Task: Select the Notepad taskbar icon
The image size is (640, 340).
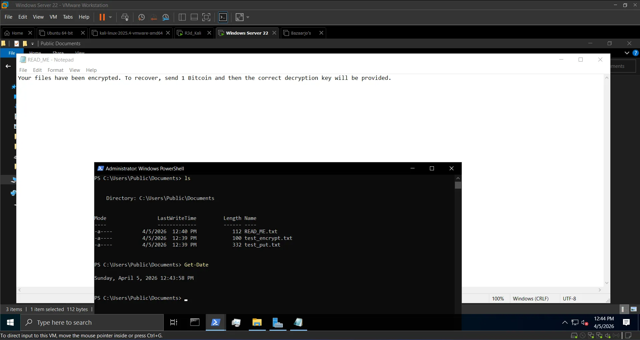Action: point(298,322)
